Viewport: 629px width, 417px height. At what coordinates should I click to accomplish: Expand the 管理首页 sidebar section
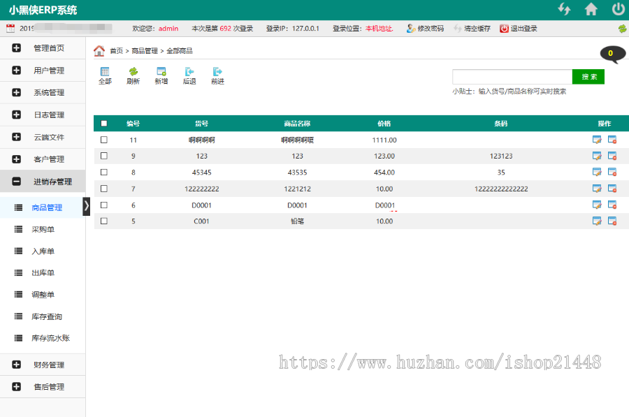[x=43, y=48]
